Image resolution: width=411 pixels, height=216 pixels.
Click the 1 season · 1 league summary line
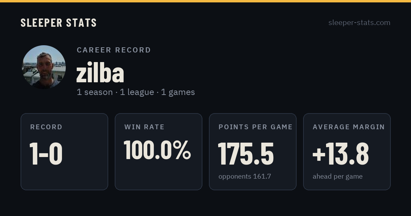136,92
